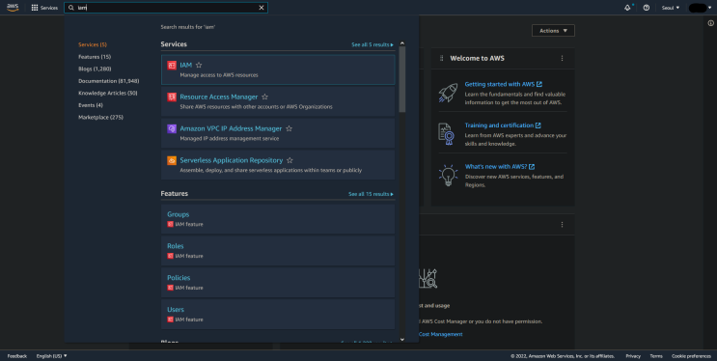The height and width of the screenshot is (361, 717).
Task: Open the Terms footer link
Action: [x=656, y=356]
